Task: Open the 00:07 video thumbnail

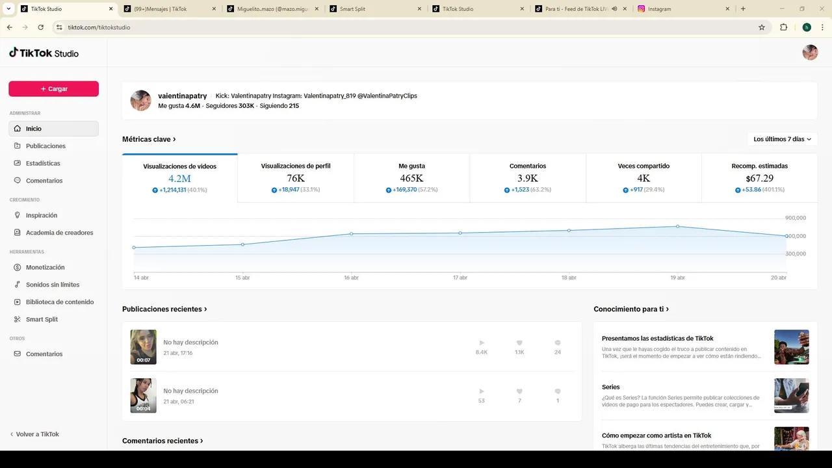Action: (143, 347)
